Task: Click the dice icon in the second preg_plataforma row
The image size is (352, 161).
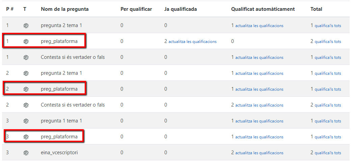Action: pos(26,89)
